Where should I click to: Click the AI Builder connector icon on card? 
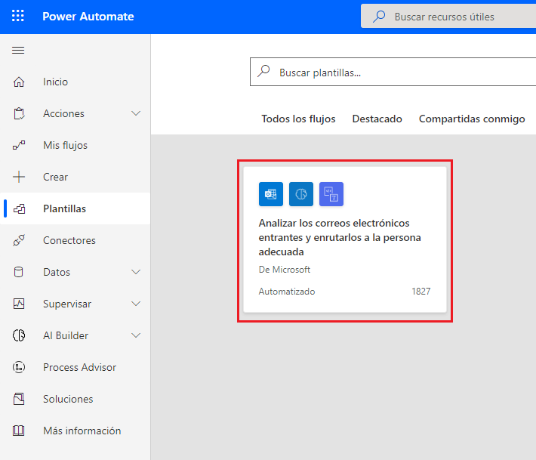[300, 194]
